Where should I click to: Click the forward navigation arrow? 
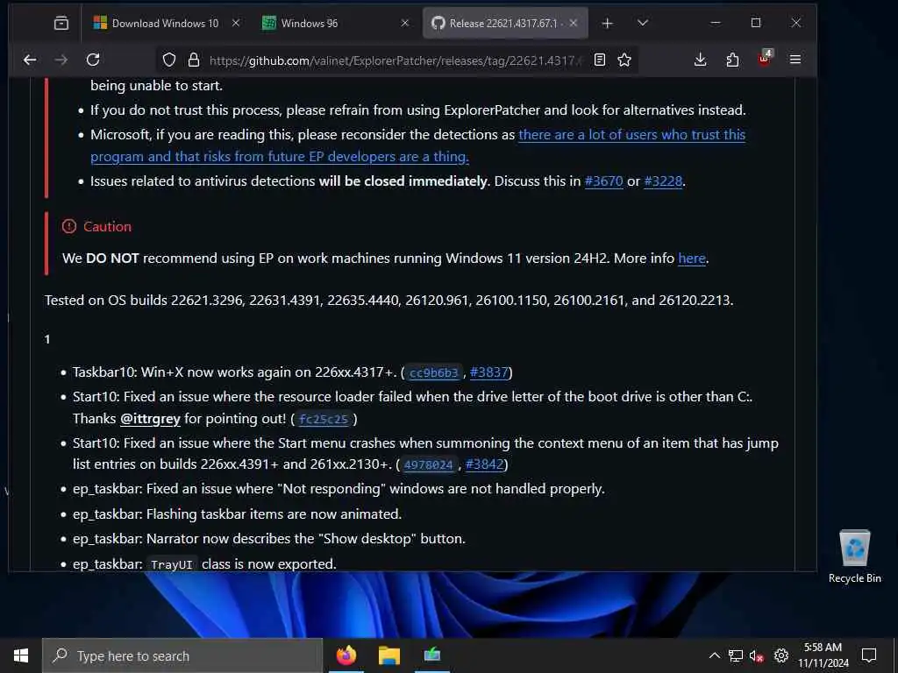61,60
